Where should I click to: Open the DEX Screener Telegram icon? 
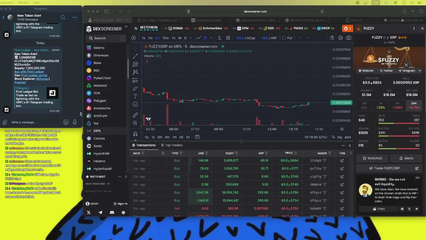[x=100, y=212]
